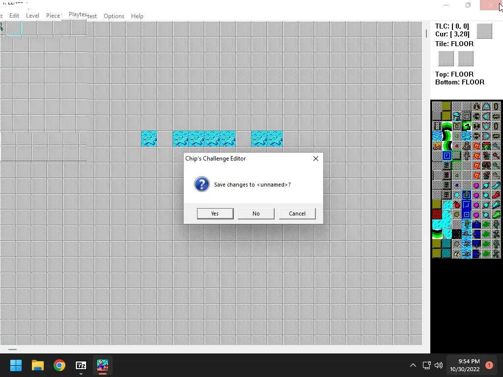Open the Level menu
Viewport: 503px width, 377px height.
[x=32, y=15]
